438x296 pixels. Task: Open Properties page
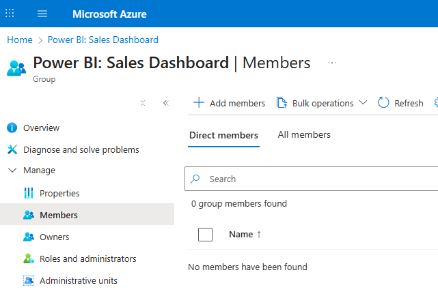pos(59,193)
